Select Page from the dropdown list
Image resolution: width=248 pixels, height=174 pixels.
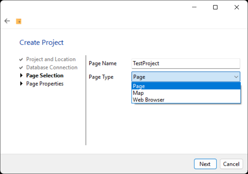(186, 86)
